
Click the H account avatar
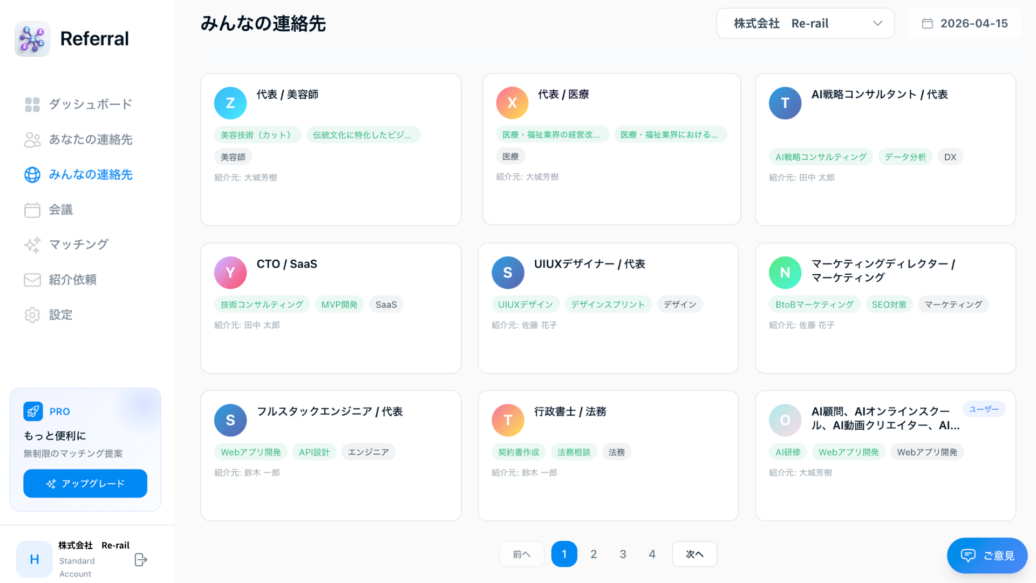[35, 559]
